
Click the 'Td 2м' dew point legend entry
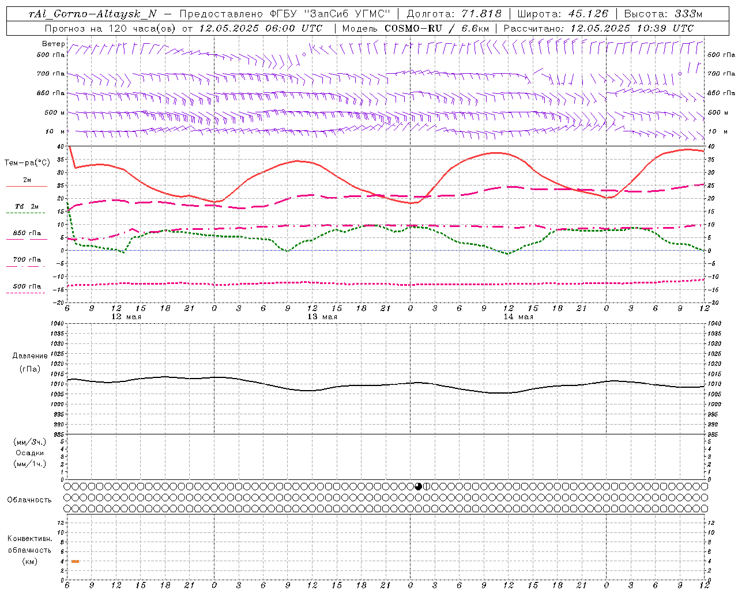[27, 206]
